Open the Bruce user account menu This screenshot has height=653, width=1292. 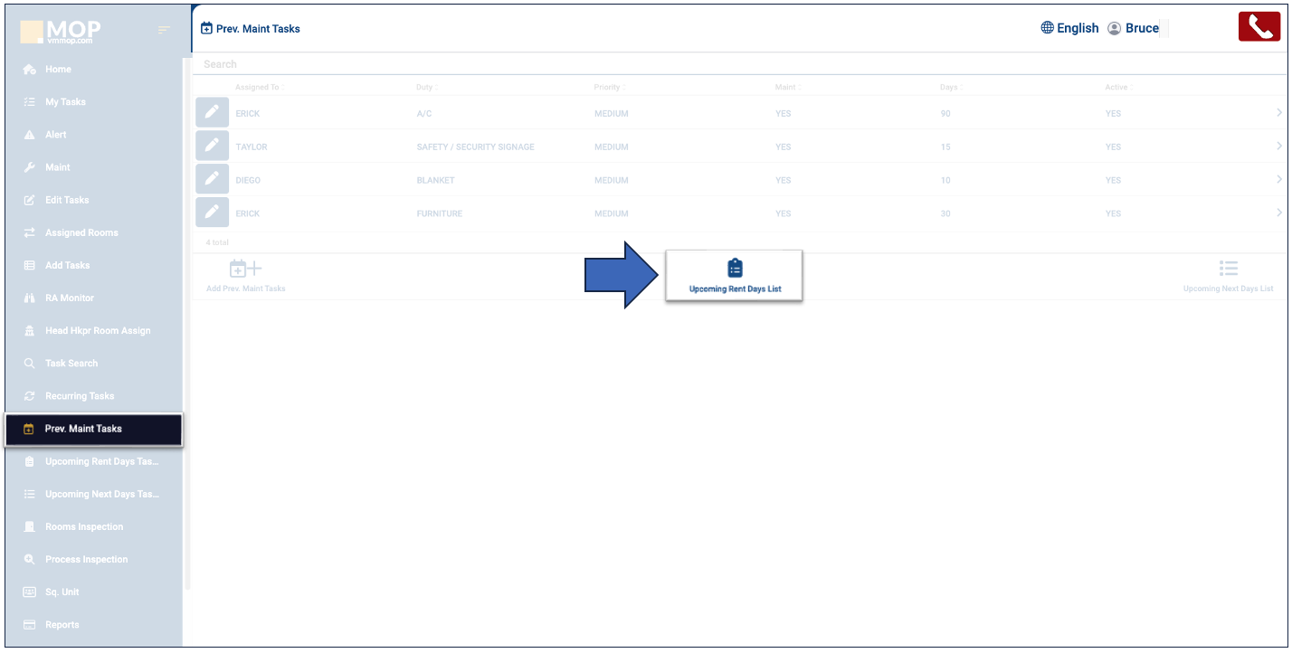pyautogui.click(x=1133, y=28)
